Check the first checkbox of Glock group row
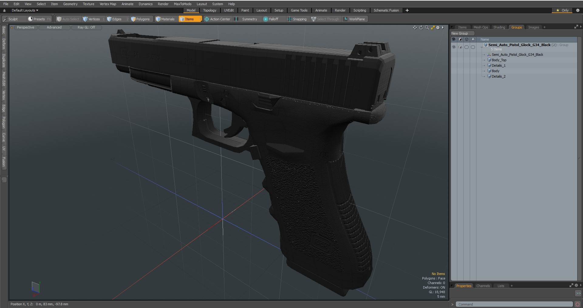 click(x=467, y=47)
